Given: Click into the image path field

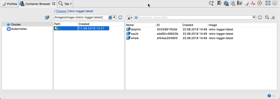Looking at the screenshot, I should (x=81, y=17).
